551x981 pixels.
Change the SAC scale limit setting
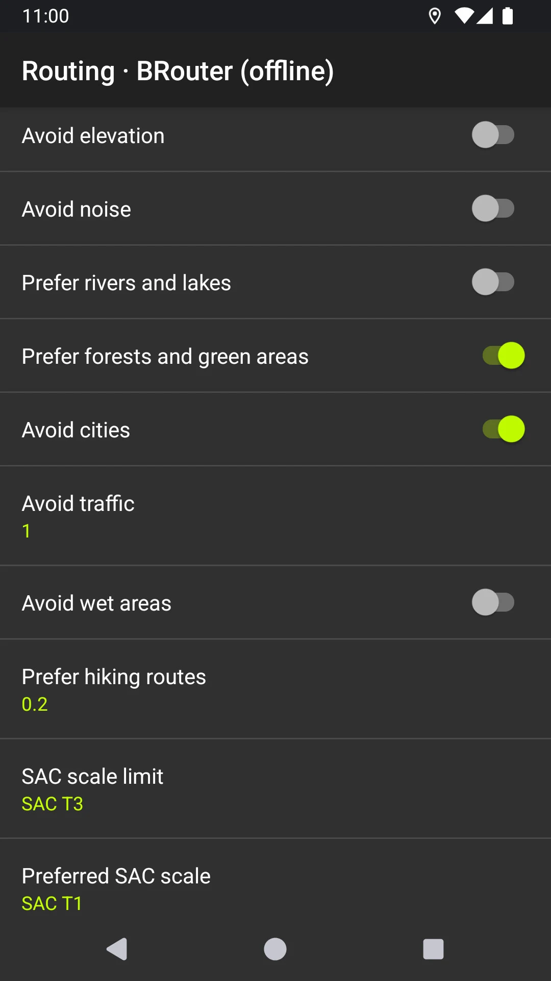pyautogui.click(x=275, y=788)
